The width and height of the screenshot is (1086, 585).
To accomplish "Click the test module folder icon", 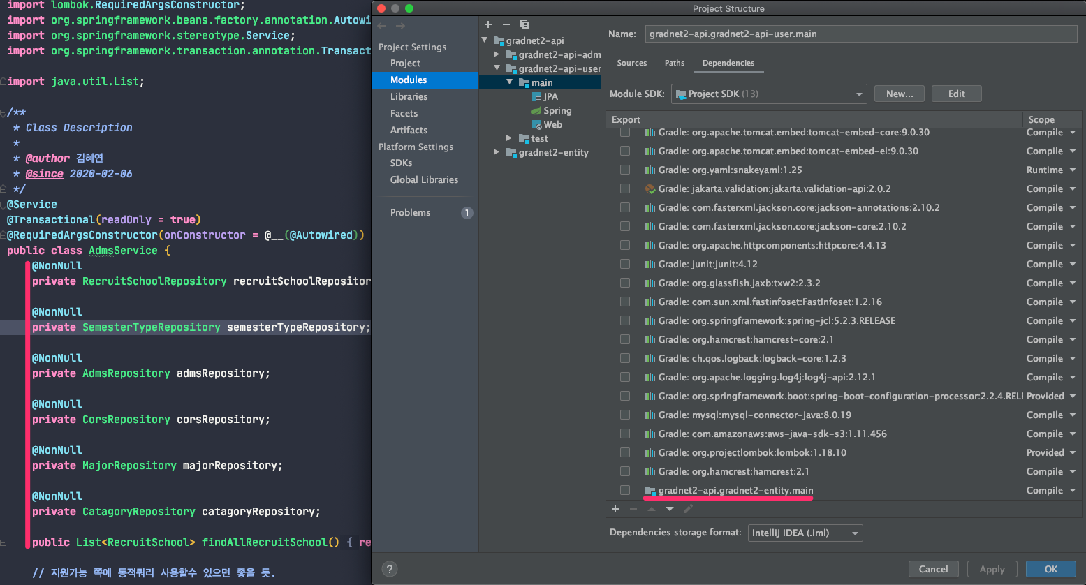I will (x=524, y=138).
